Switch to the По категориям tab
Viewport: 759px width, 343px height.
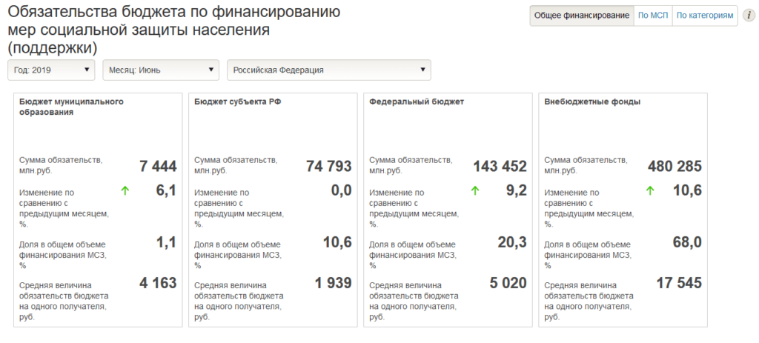[x=705, y=16]
